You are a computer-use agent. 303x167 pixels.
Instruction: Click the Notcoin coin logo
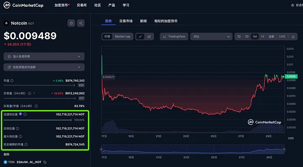(x=6, y=23)
